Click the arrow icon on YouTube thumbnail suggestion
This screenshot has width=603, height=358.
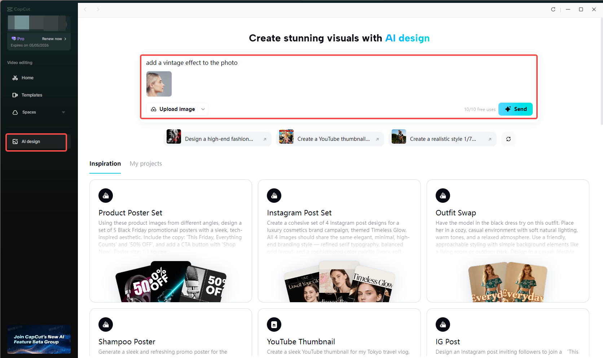[377, 139]
